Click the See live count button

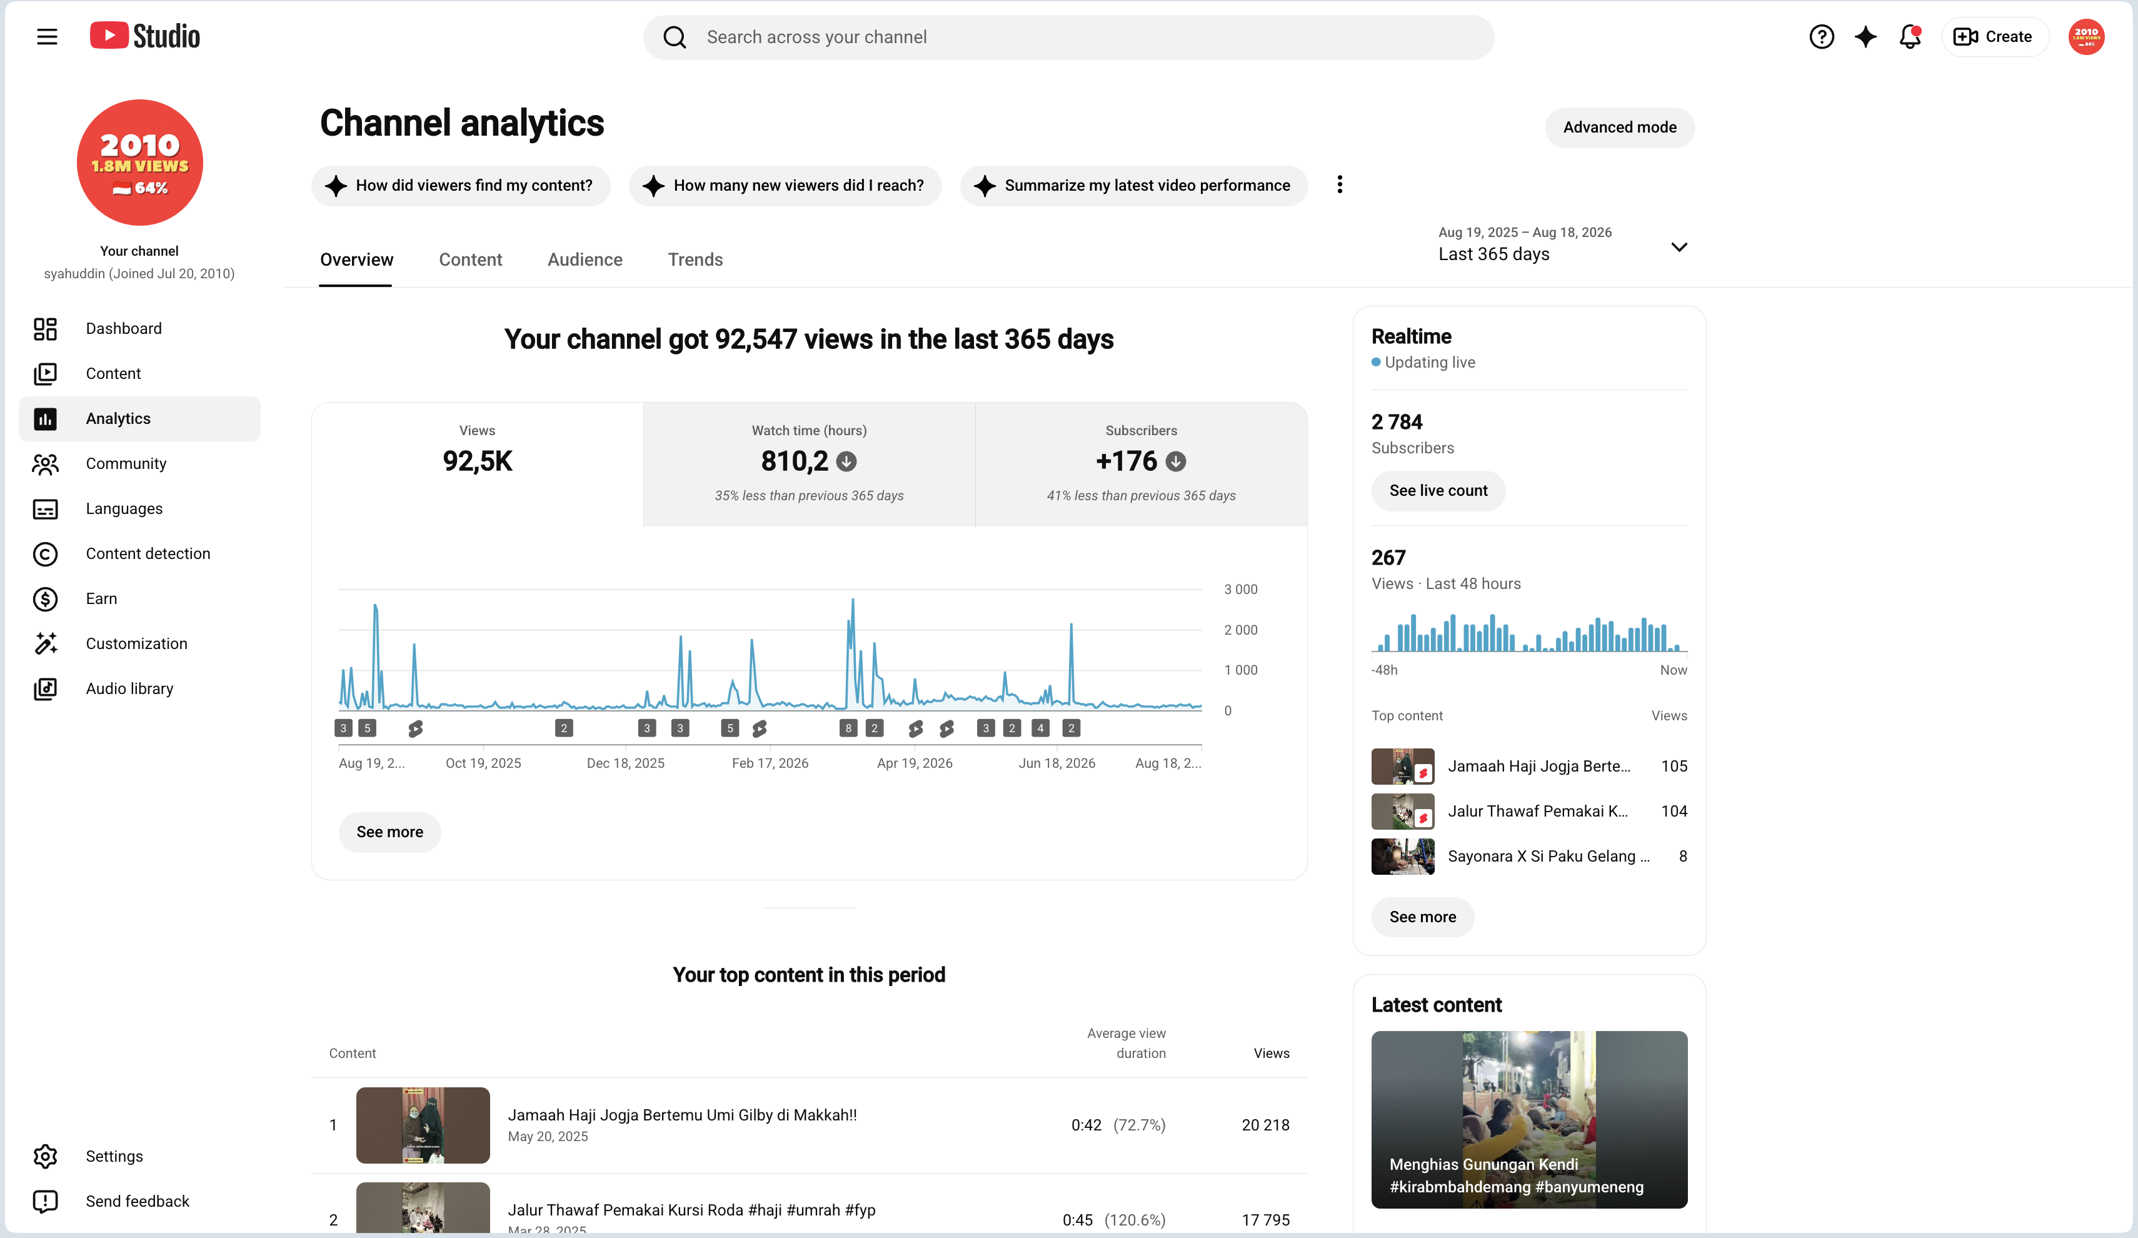pyautogui.click(x=1438, y=490)
